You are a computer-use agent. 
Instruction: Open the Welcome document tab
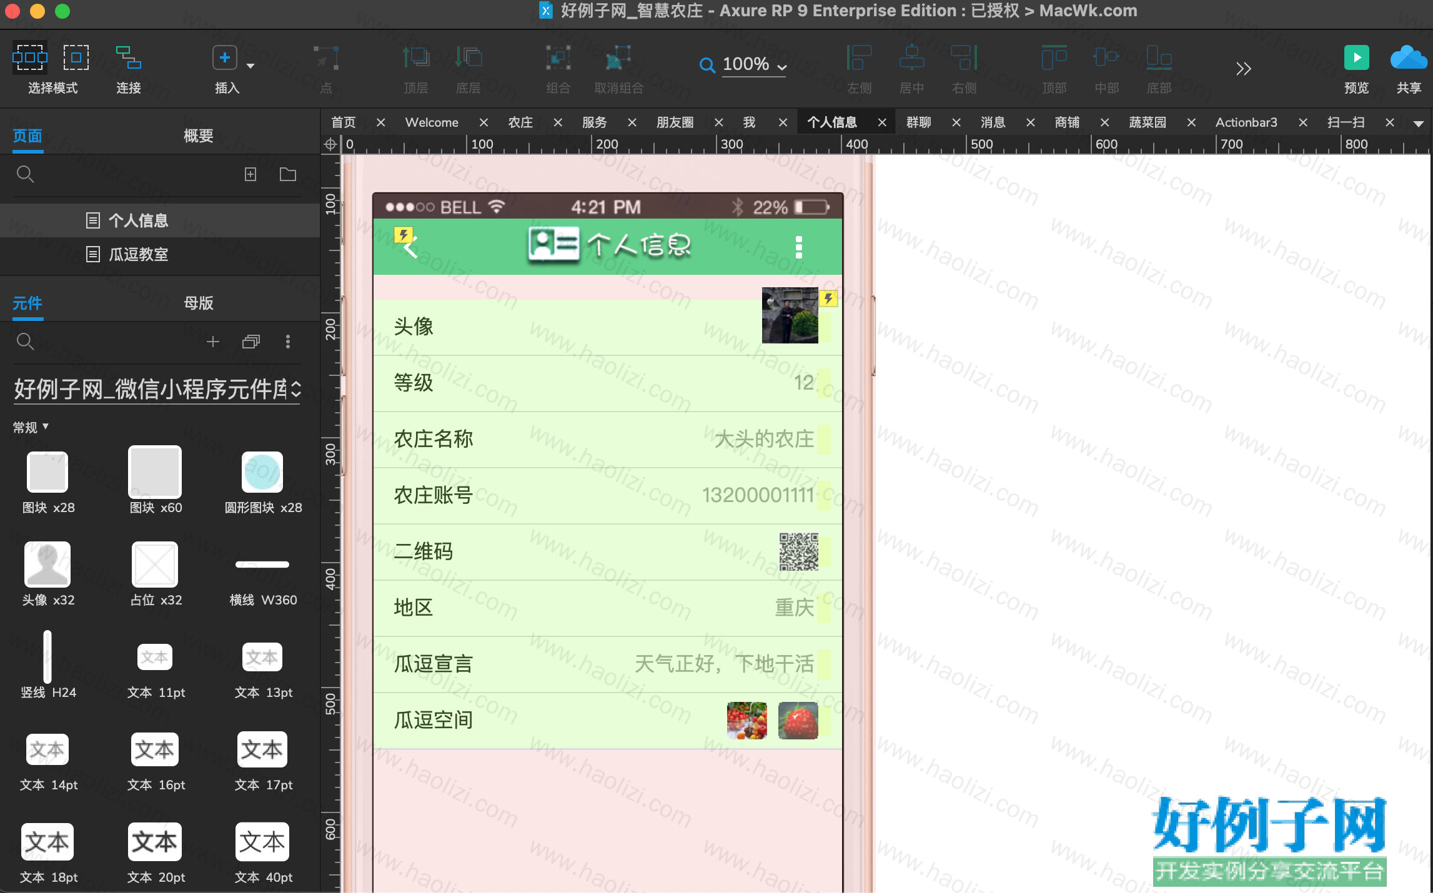[431, 122]
